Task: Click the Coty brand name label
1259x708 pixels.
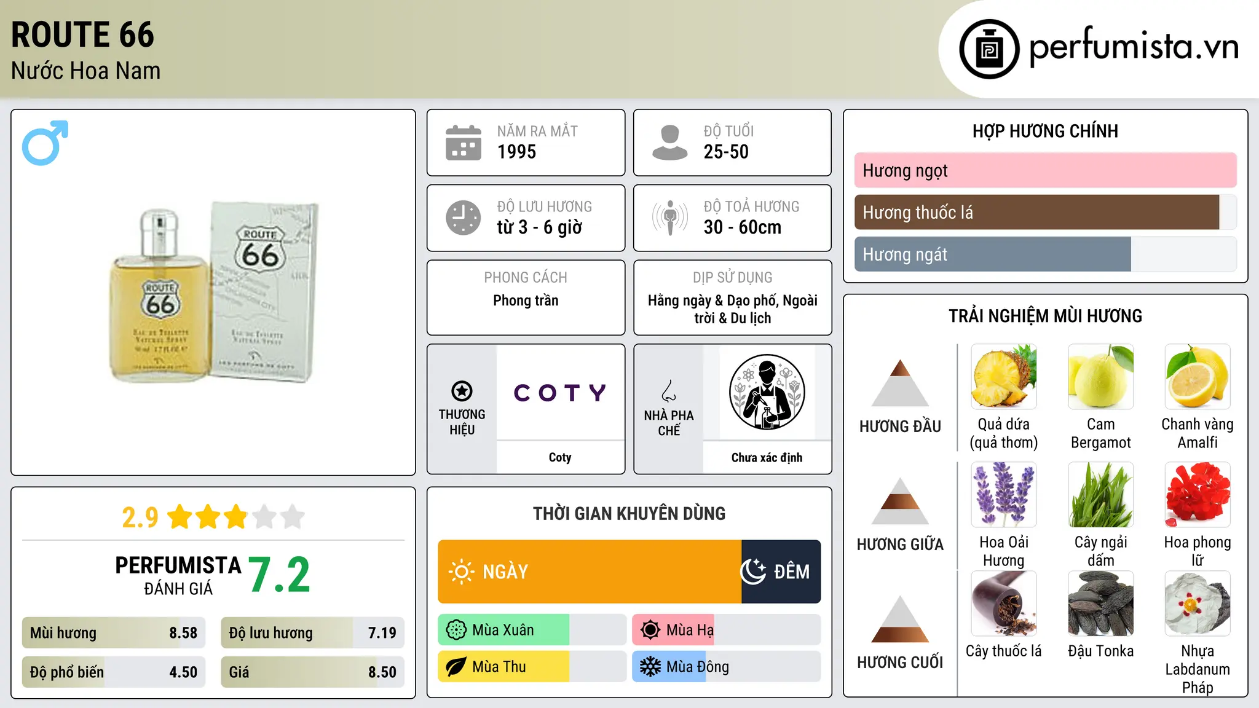Action: [x=560, y=457]
